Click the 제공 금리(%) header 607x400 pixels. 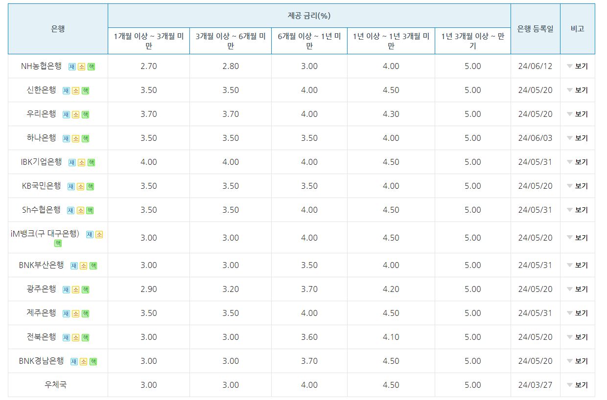[x=309, y=16]
